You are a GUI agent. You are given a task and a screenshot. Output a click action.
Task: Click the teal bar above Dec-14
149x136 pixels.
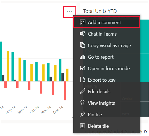(60, 70)
